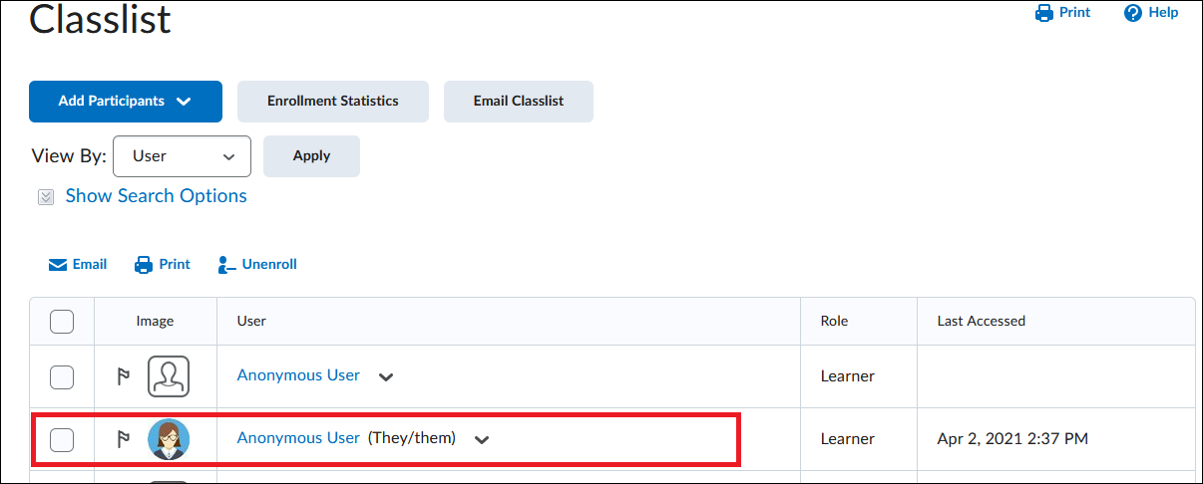Open the View By User dropdown
1203x484 pixels.
click(x=183, y=156)
